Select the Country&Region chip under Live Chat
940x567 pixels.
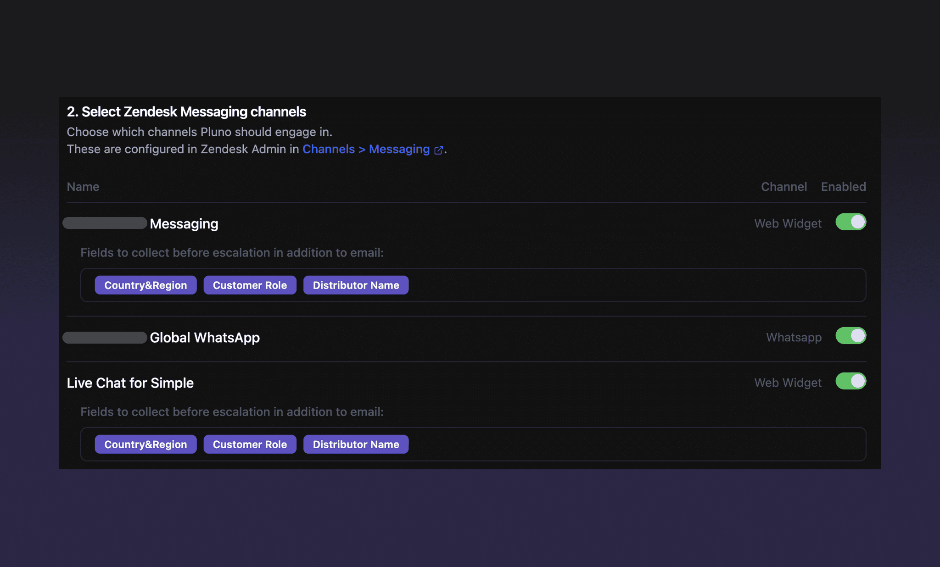click(145, 444)
